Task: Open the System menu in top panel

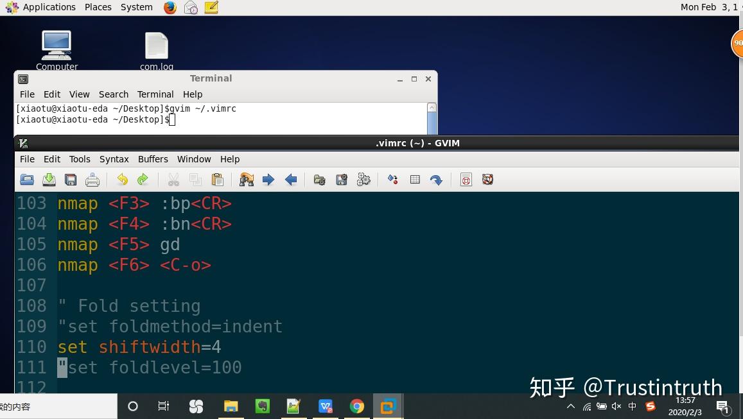Action: tap(137, 7)
